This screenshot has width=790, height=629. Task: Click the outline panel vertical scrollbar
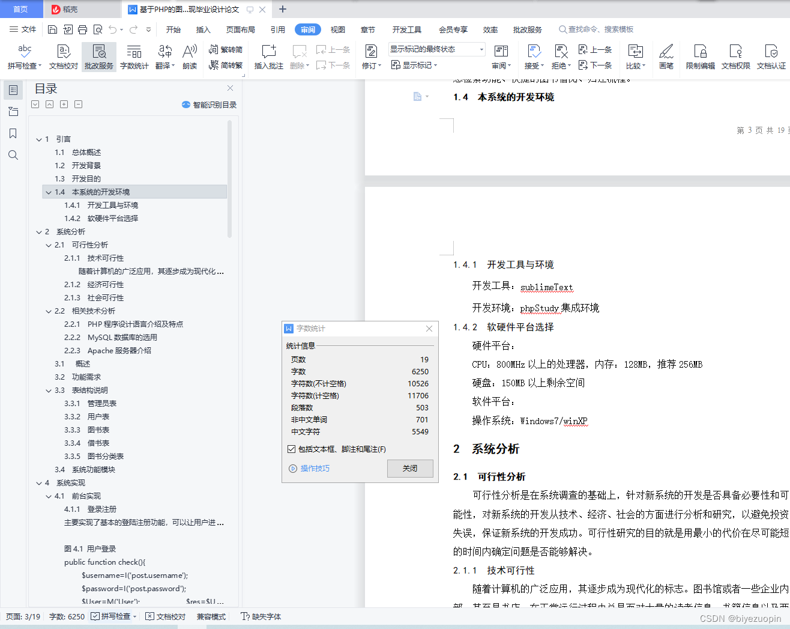[229, 180]
